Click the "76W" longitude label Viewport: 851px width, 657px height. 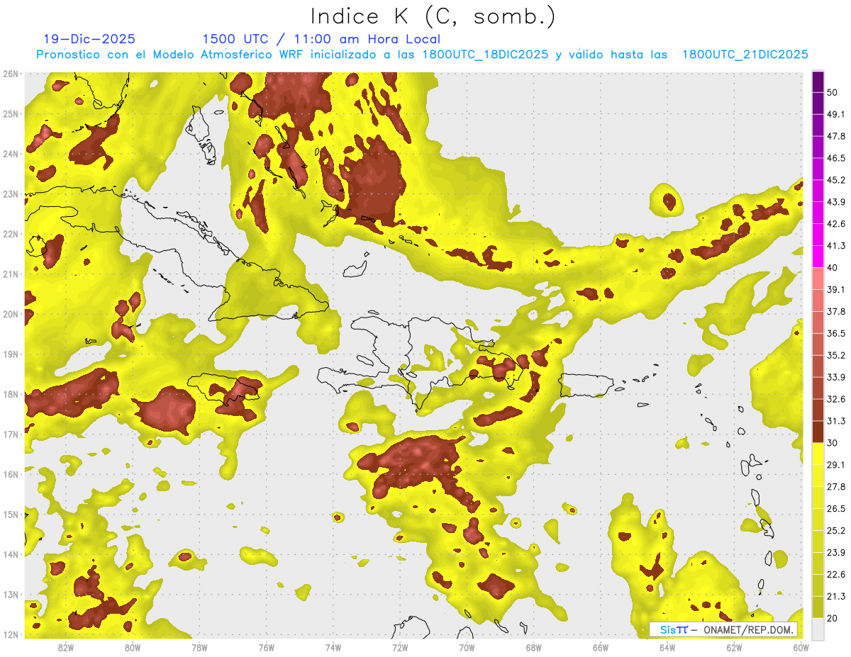click(x=267, y=648)
